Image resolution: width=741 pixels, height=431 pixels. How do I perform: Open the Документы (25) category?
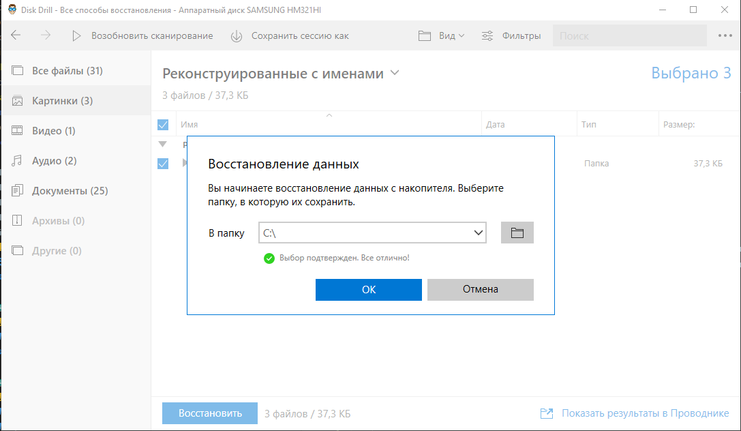click(x=70, y=191)
